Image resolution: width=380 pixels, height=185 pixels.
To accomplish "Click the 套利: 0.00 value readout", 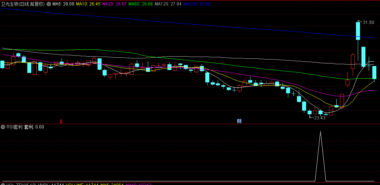I will (34, 127).
